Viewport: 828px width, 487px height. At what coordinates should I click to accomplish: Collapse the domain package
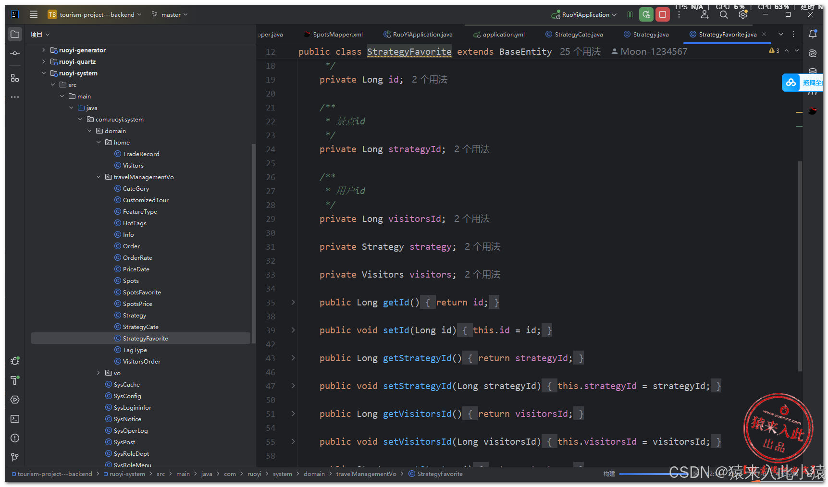(89, 131)
